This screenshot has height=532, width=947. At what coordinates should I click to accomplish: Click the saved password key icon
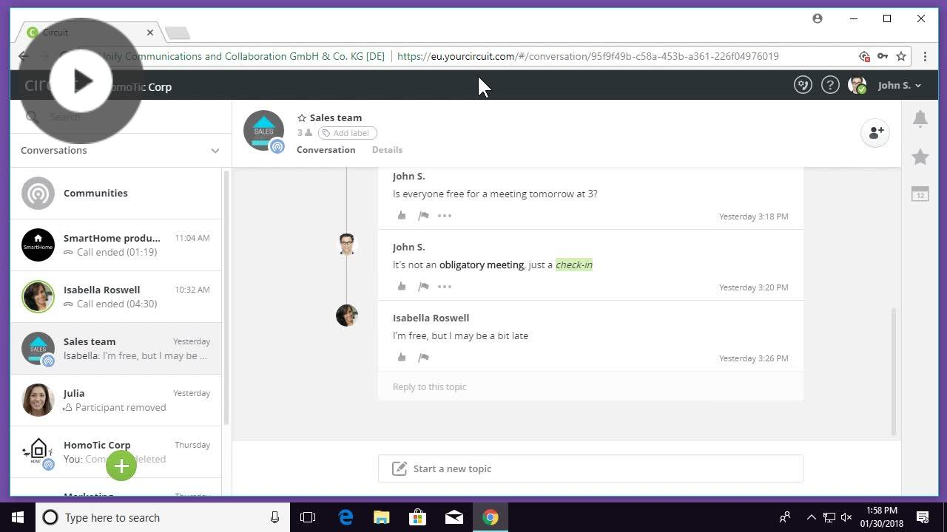coord(883,56)
